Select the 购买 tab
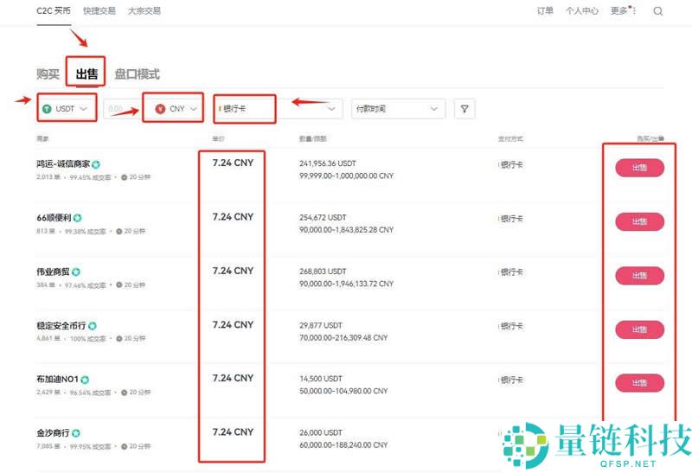 coord(48,74)
